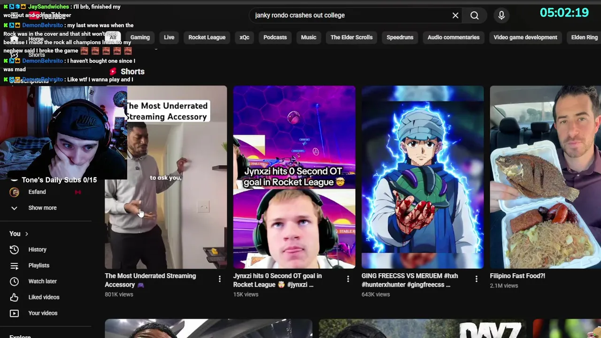
Task: Choose the Video game development chip
Action: click(525, 38)
